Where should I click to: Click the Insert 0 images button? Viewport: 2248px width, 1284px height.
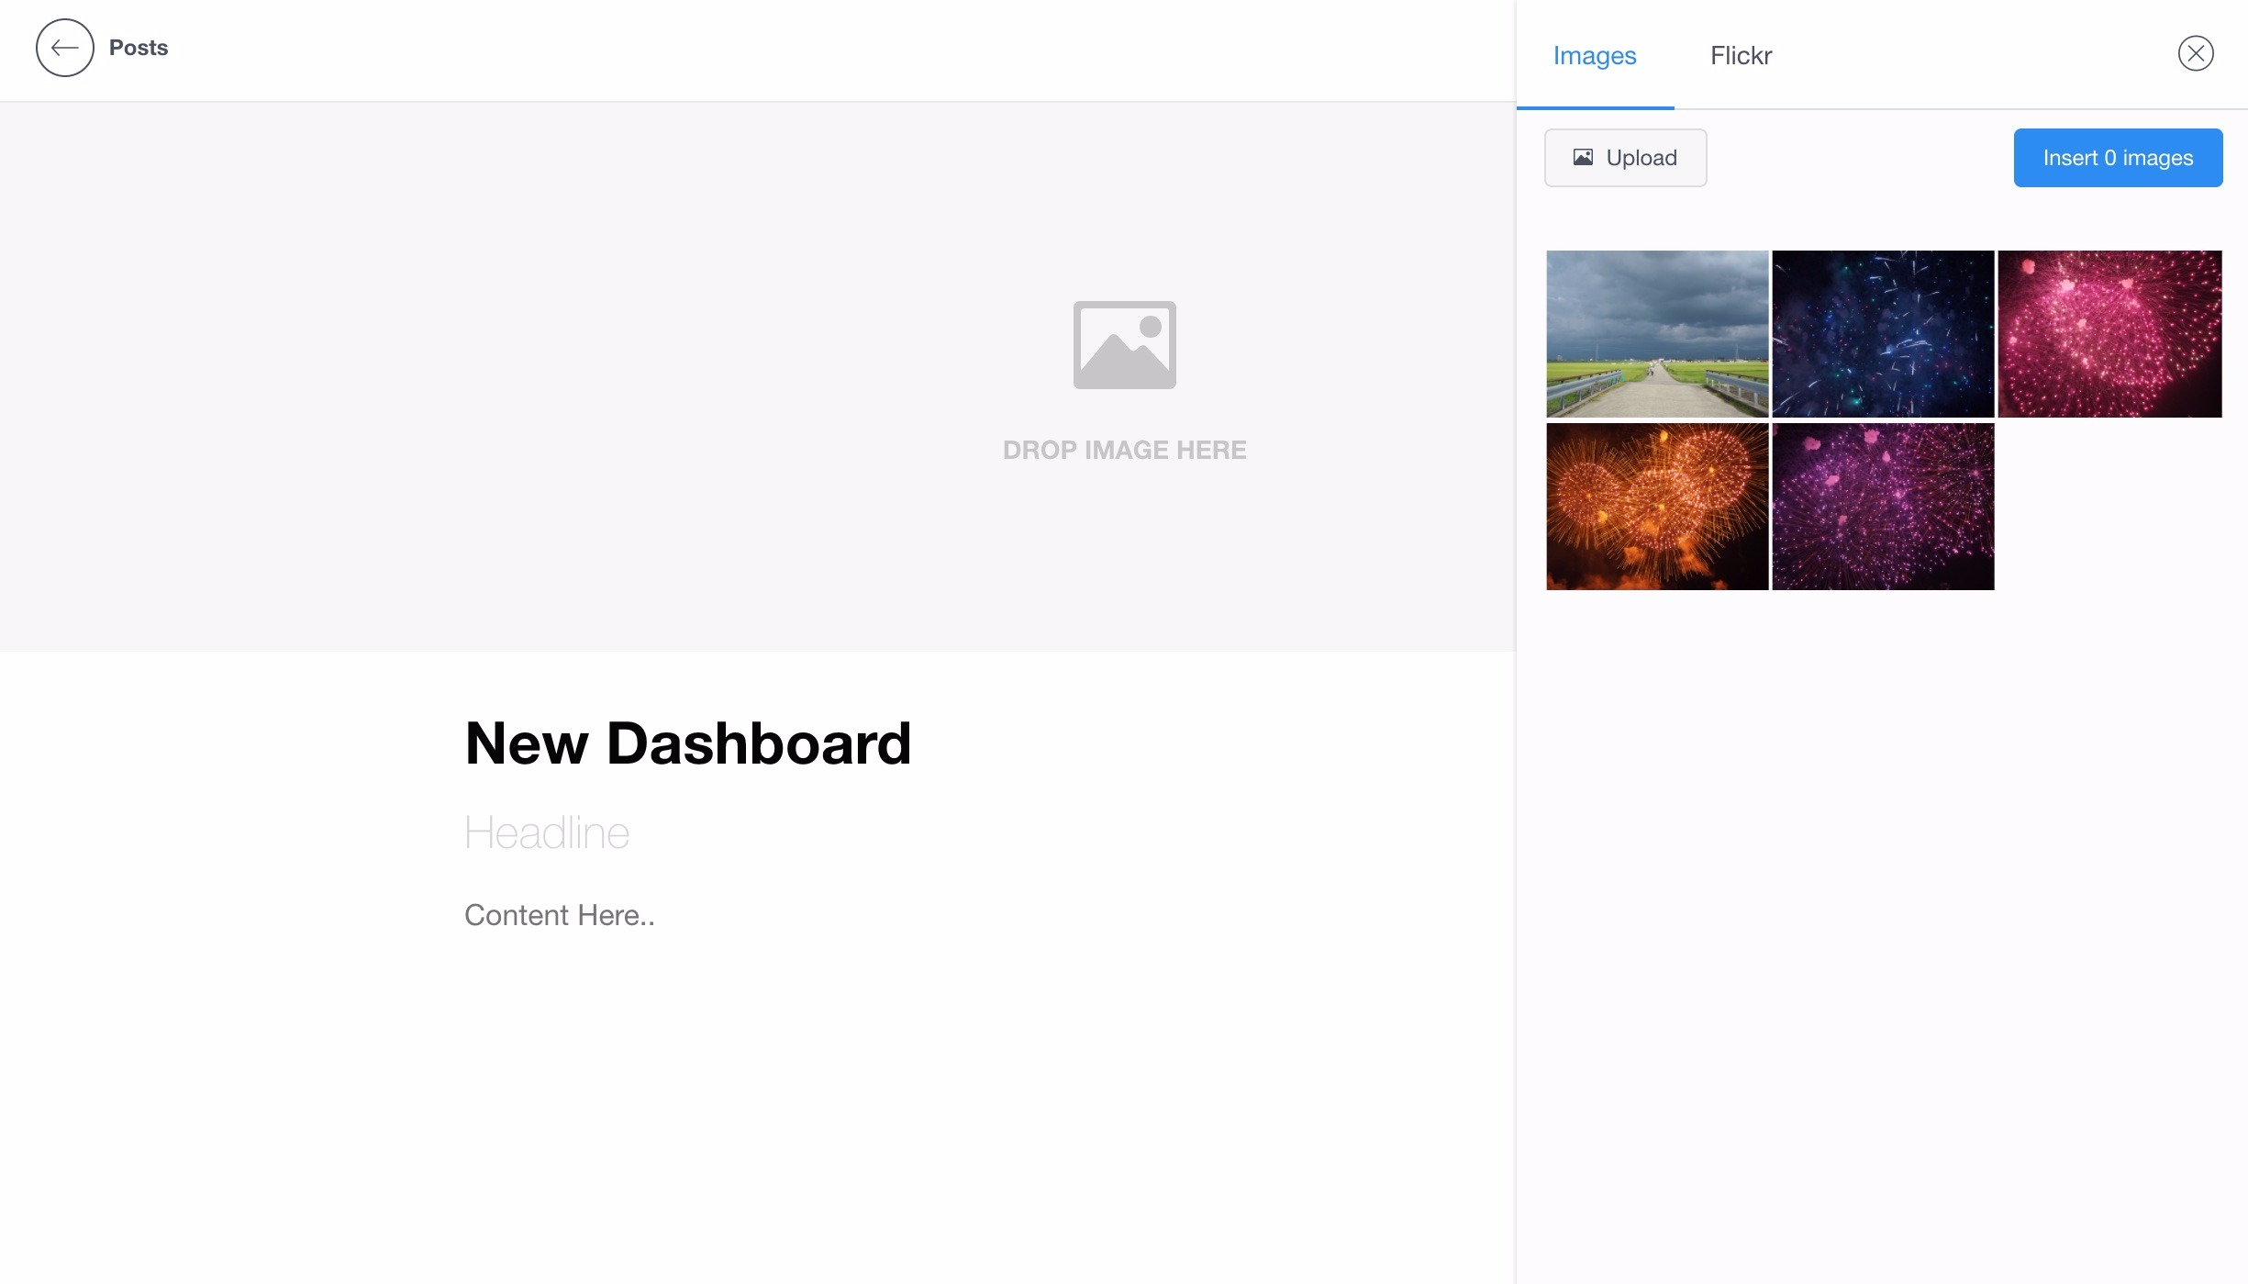(2119, 158)
